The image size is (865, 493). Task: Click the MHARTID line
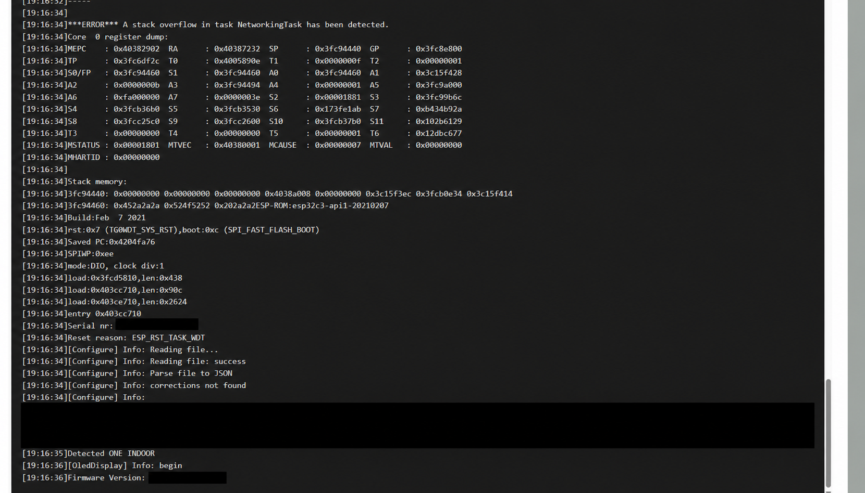tap(91, 157)
